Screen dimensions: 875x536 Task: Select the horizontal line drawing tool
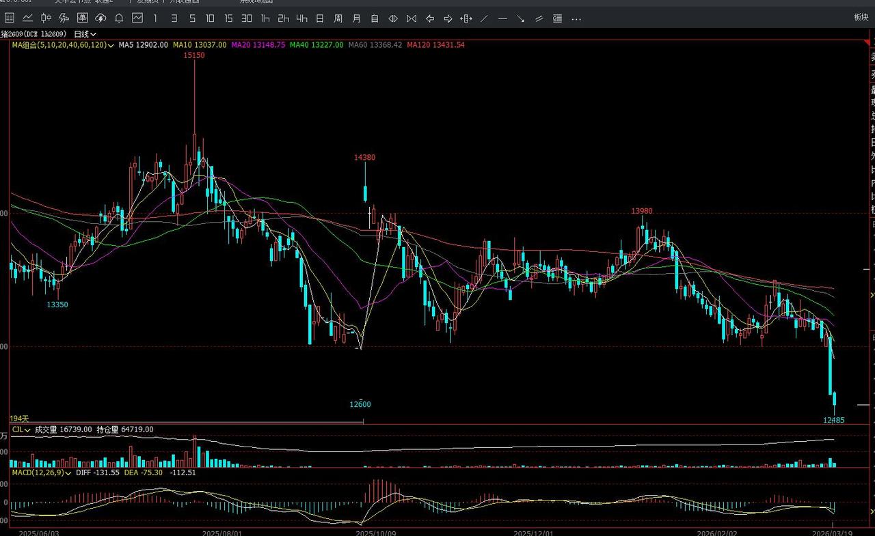tap(502, 18)
